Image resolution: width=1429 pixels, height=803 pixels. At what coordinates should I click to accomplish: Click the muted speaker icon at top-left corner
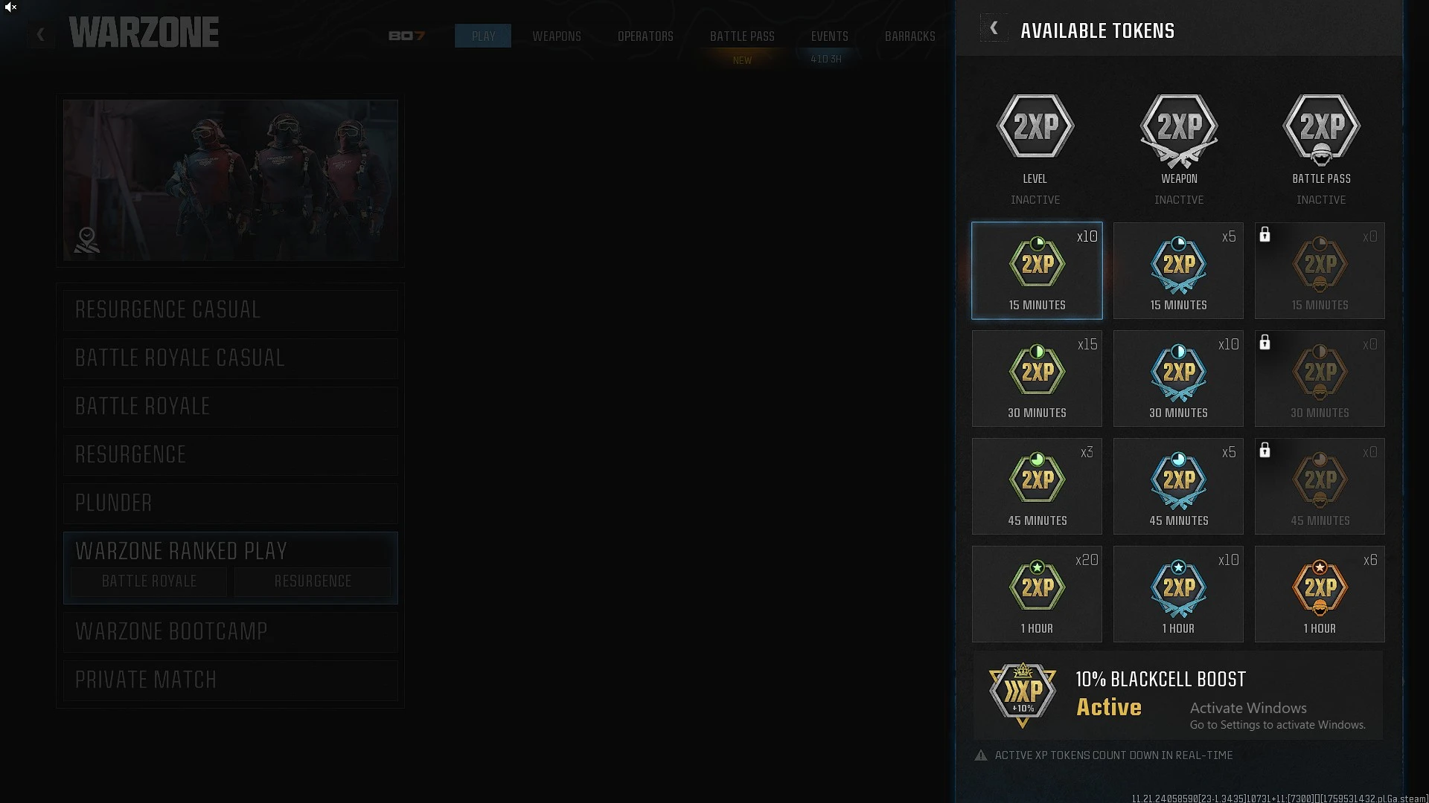[10, 7]
